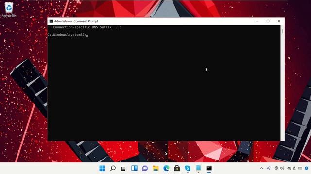
Task: Open the Notepad taskbar icon
Action: click(198, 168)
